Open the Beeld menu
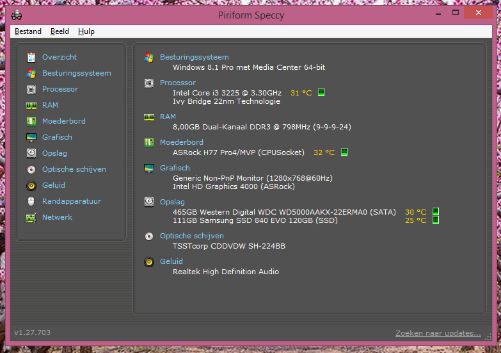 (x=60, y=31)
